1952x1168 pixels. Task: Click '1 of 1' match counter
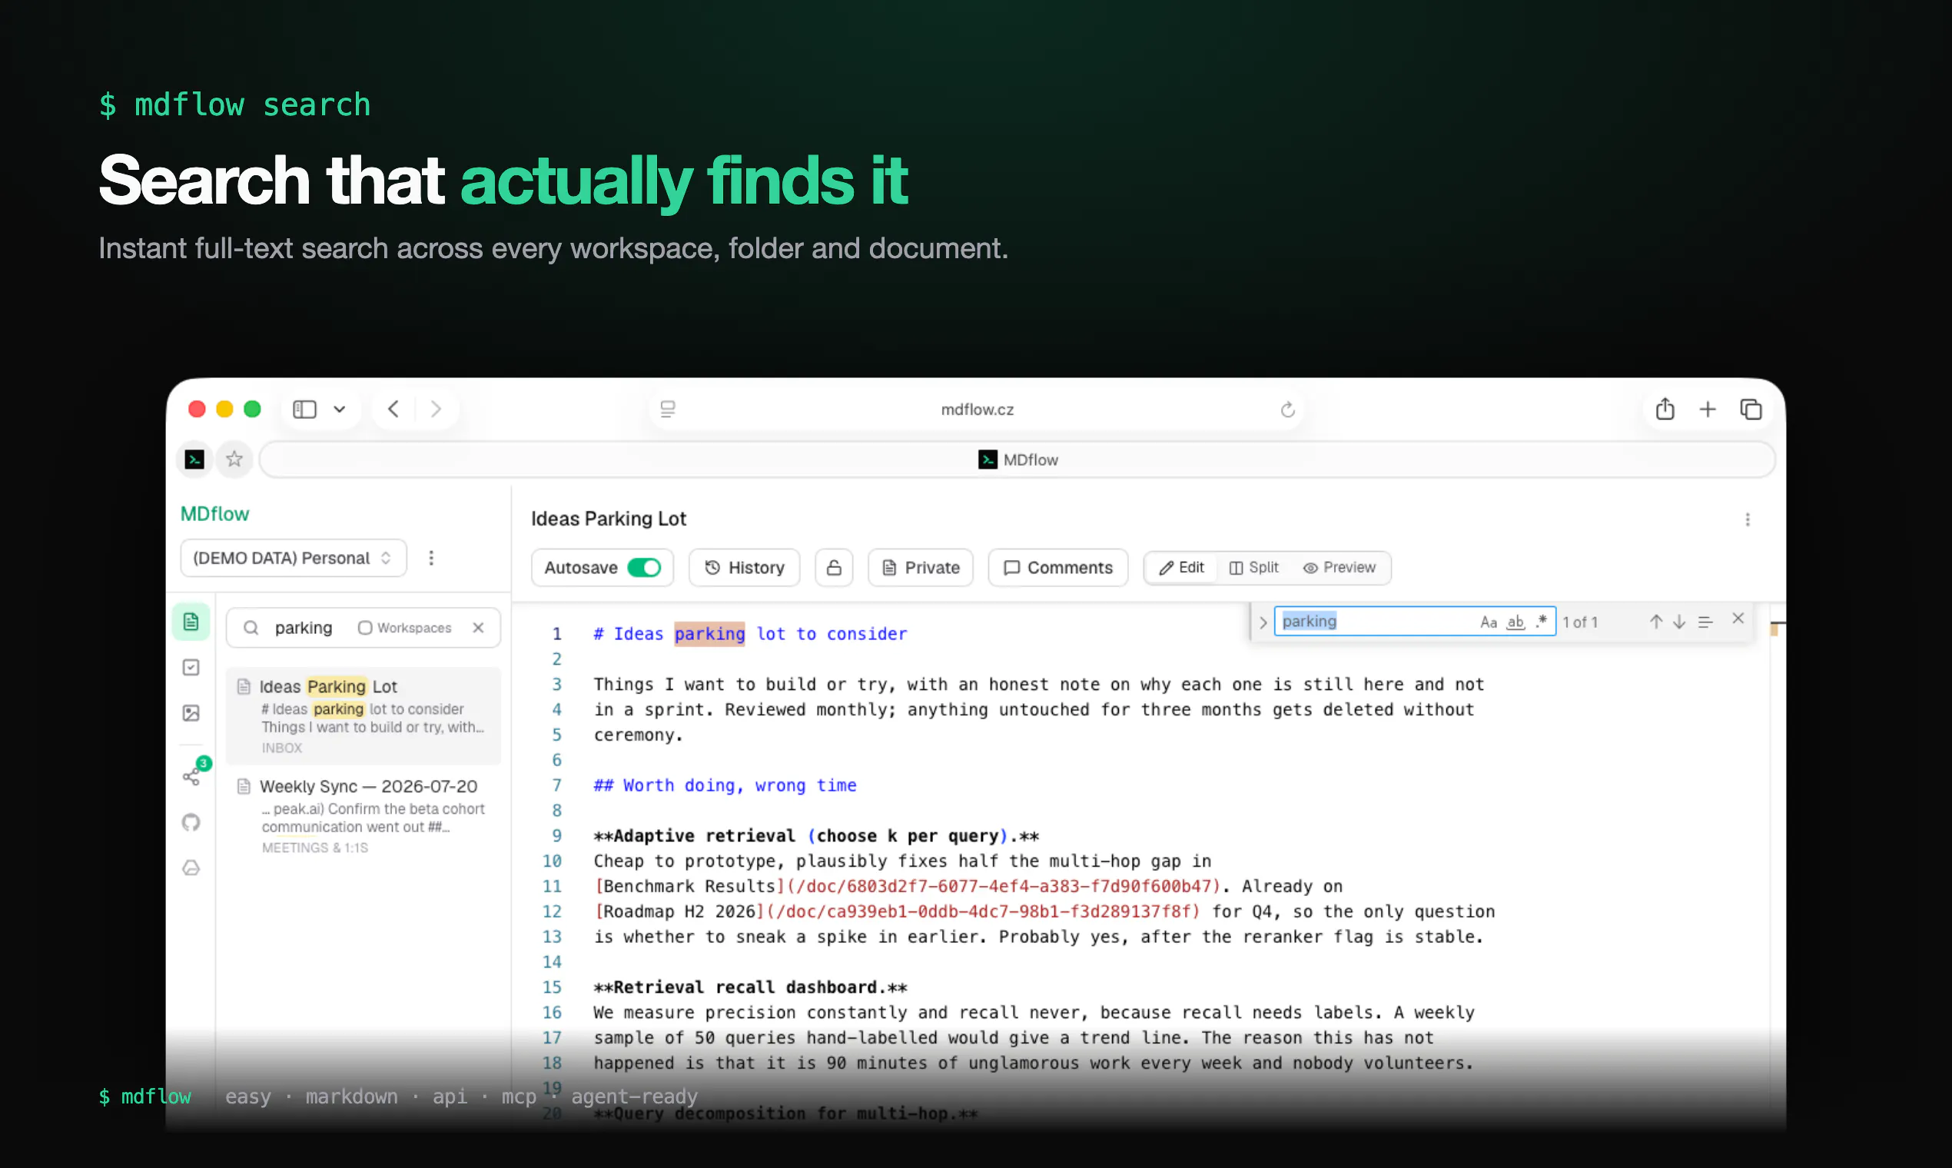1581,622
